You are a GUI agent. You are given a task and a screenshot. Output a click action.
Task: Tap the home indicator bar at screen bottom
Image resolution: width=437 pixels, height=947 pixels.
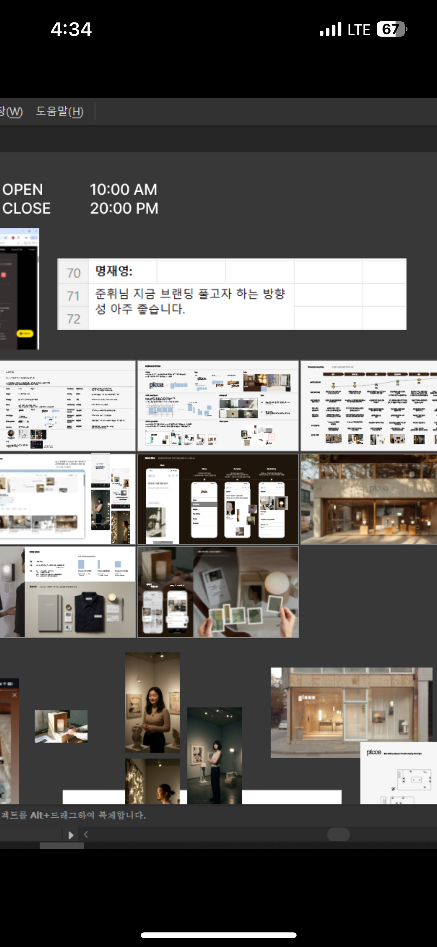click(218, 935)
